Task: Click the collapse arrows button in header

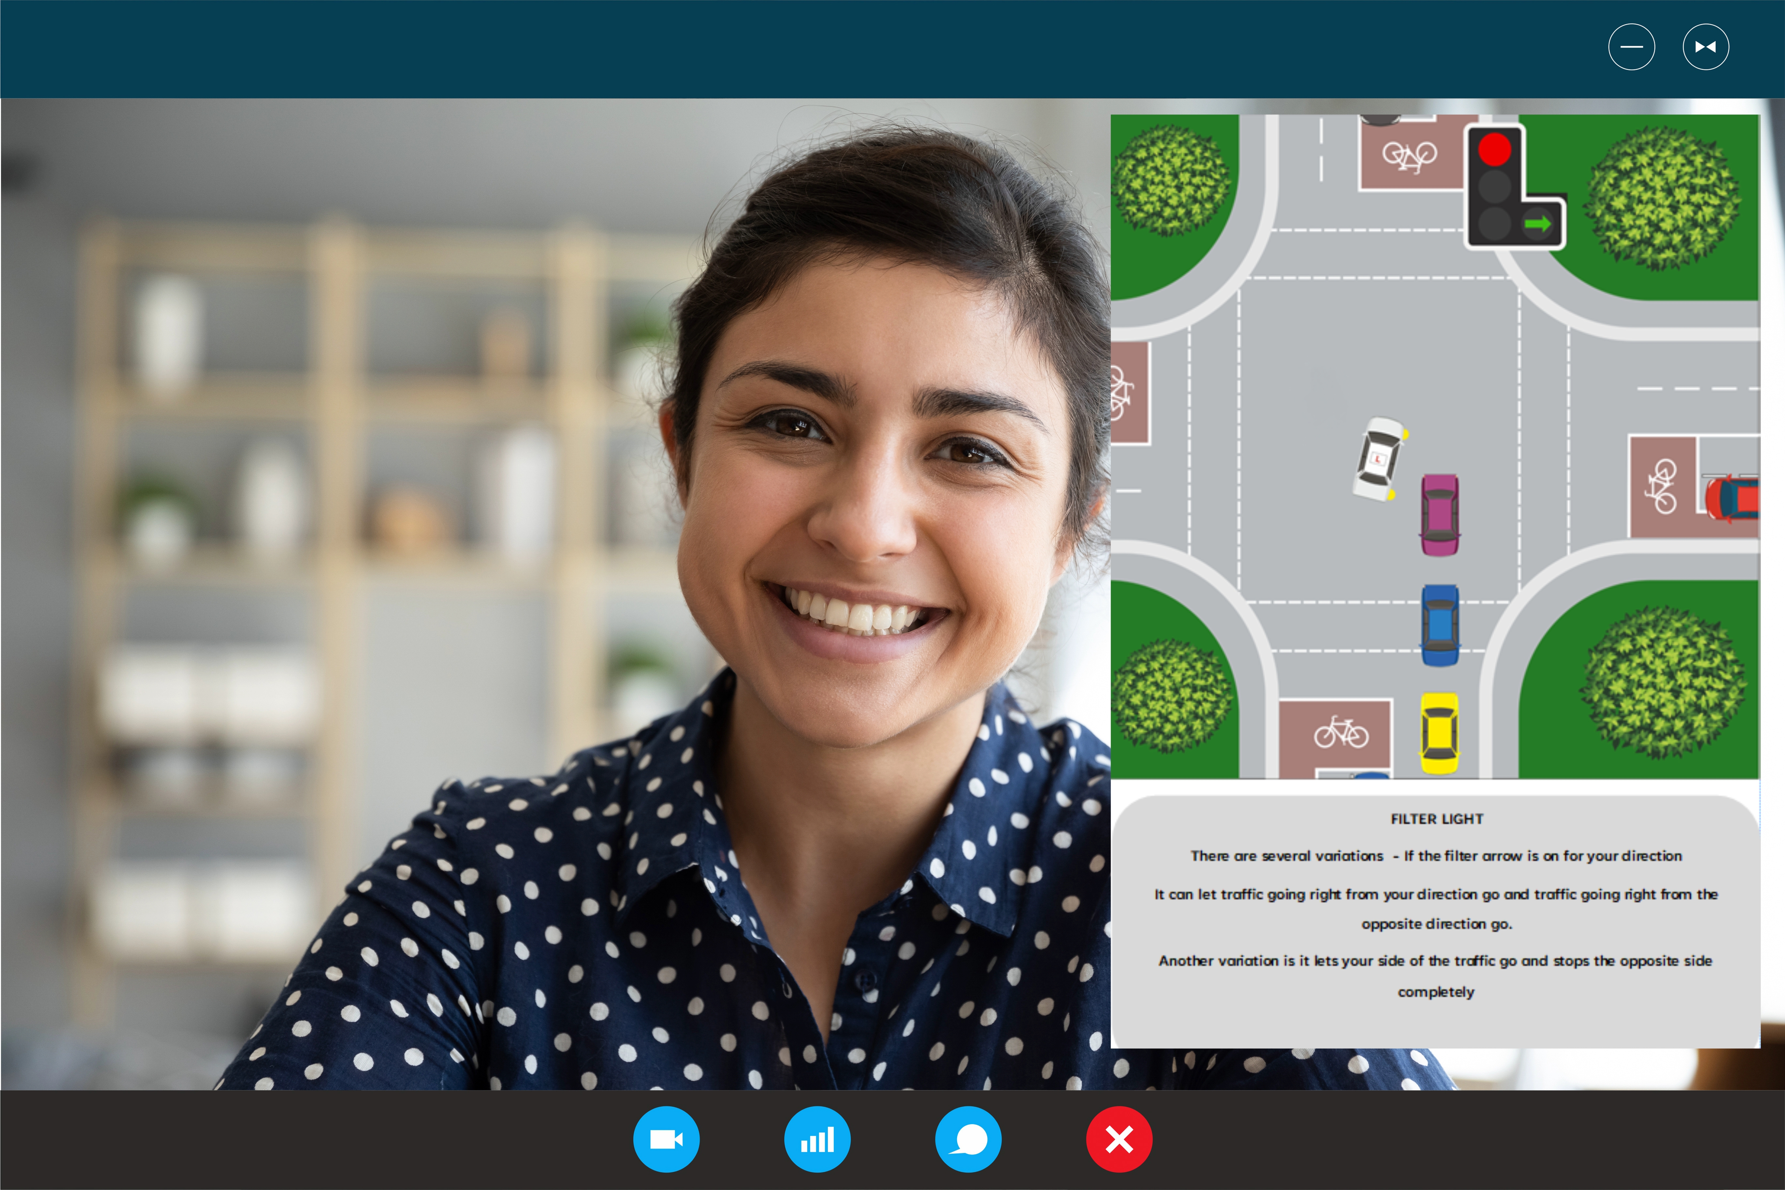Action: (1706, 47)
